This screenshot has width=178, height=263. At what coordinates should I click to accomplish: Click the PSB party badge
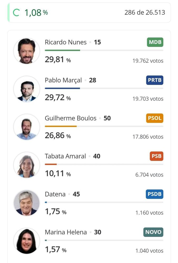pos(156,156)
